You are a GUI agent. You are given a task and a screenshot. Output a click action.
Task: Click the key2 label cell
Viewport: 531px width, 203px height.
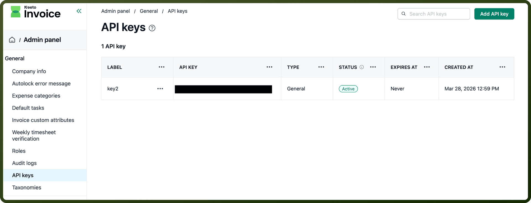point(113,89)
